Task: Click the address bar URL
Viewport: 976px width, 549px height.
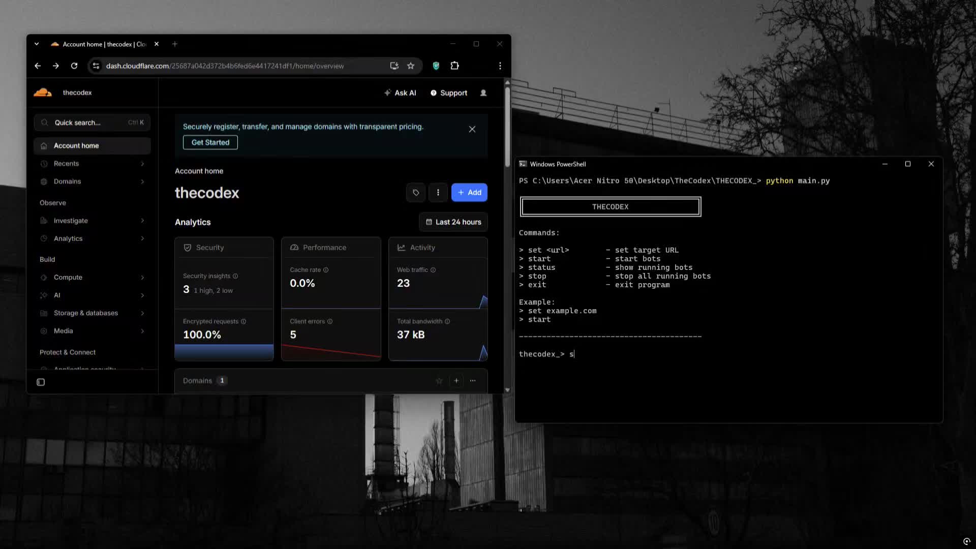Action: click(x=225, y=66)
